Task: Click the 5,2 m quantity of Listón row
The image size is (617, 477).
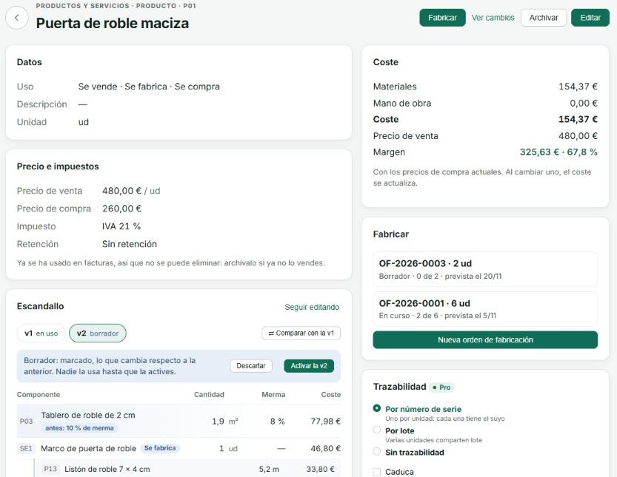Action: [x=269, y=469]
